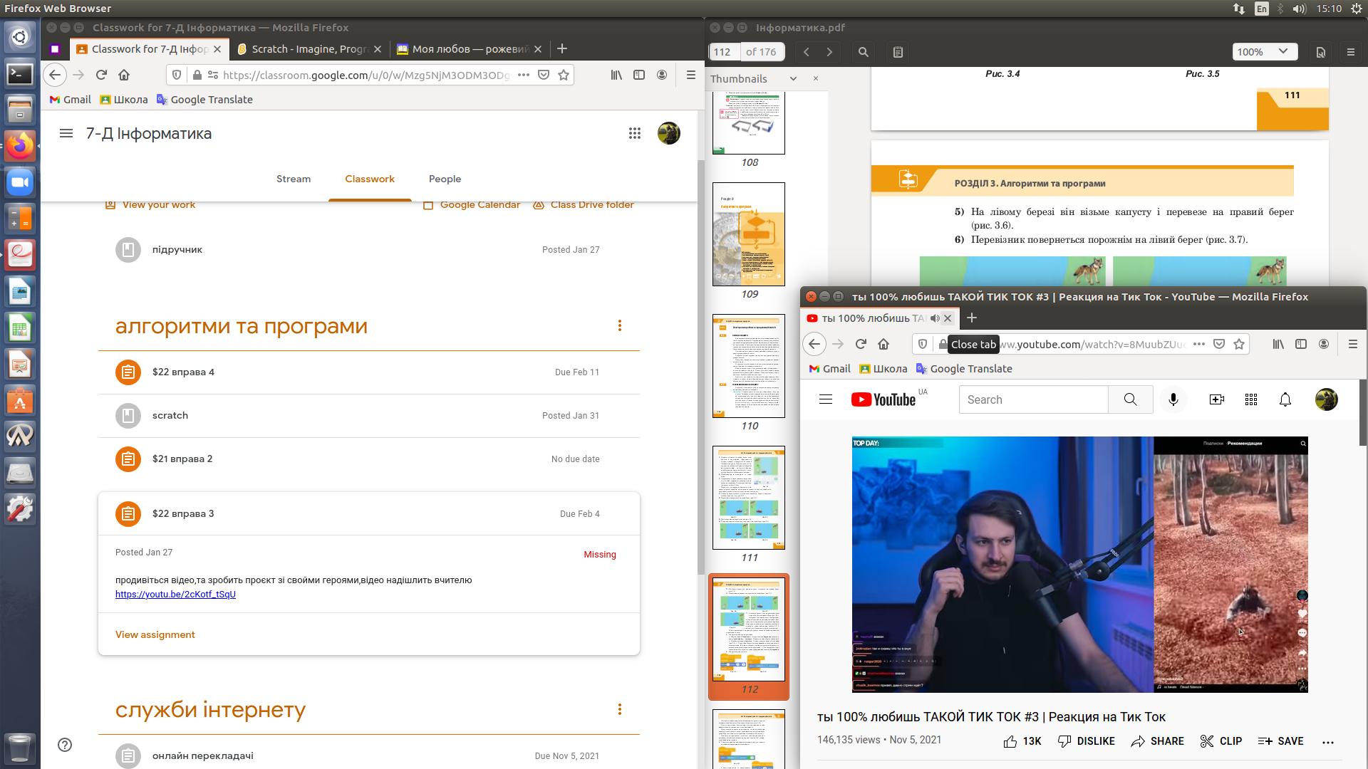Click the YouTube notifications bell
Viewport: 1368px width, 769px height.
click(1285, 400)
